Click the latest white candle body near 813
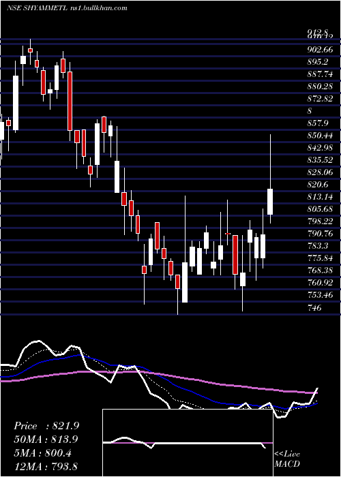 270,202
